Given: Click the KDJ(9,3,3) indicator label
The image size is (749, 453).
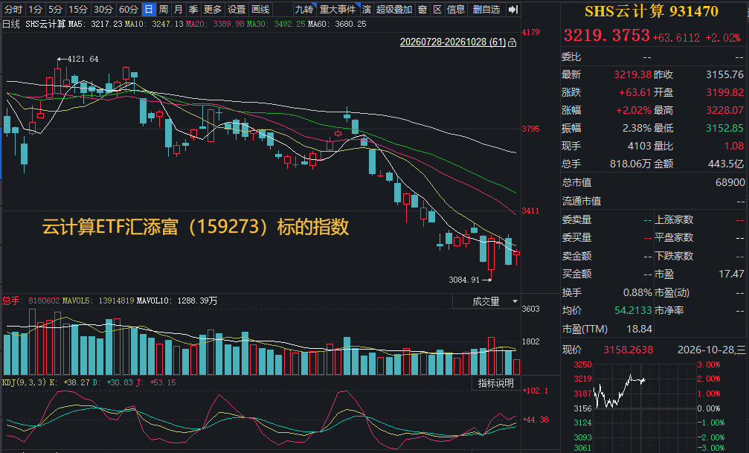Looking at the screenshot, I should (25, 383).
